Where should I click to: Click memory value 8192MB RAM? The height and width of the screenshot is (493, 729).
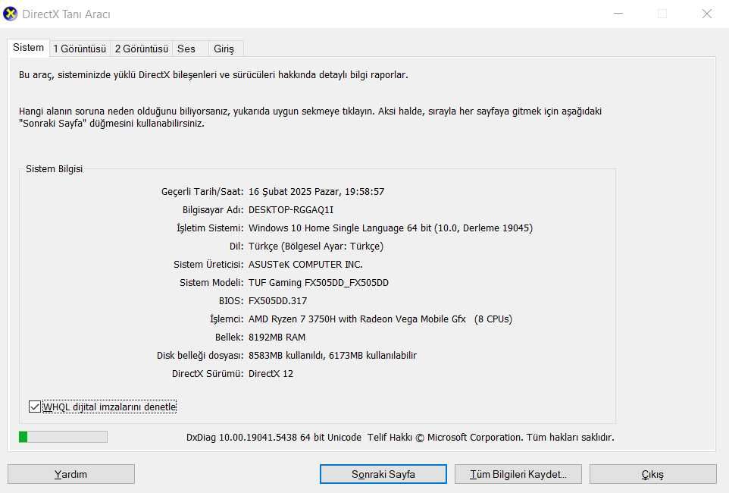point(277,337)
